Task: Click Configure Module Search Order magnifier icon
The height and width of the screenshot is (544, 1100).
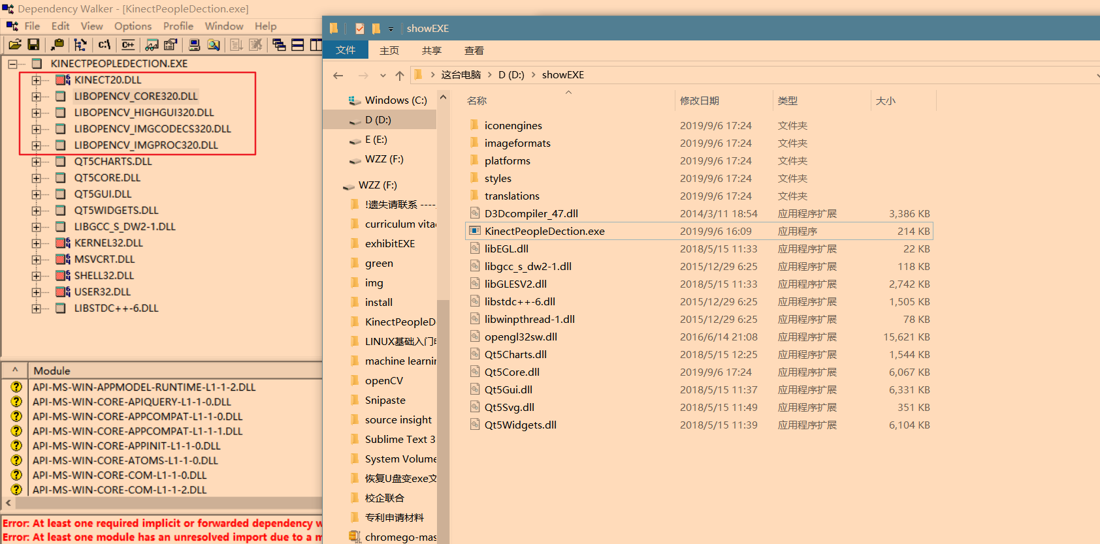Action: (x=213, y=44)
